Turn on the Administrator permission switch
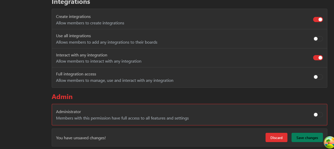 [x=318, y=115]
